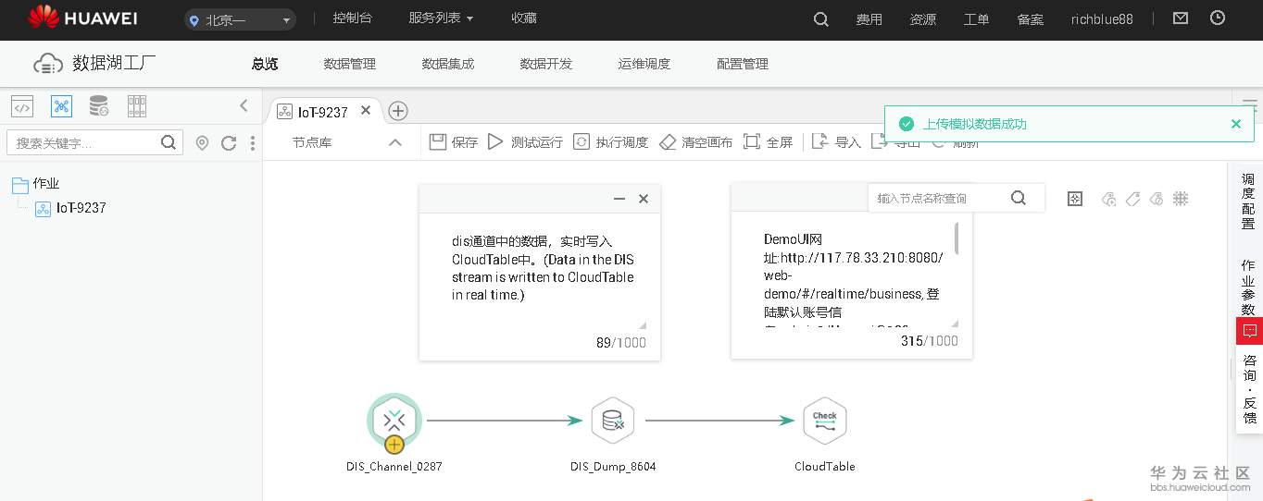1263x501 pixels.
Task: Select the job development panel icon
Action: point(61,106)
